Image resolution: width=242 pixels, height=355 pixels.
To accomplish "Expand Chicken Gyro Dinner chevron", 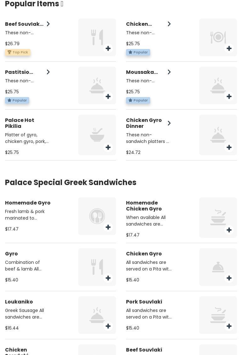I will [169, 123].
